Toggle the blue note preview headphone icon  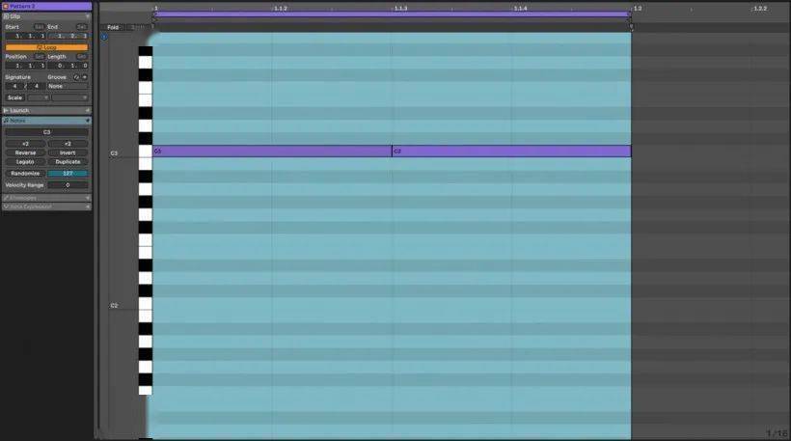point(104,37)
